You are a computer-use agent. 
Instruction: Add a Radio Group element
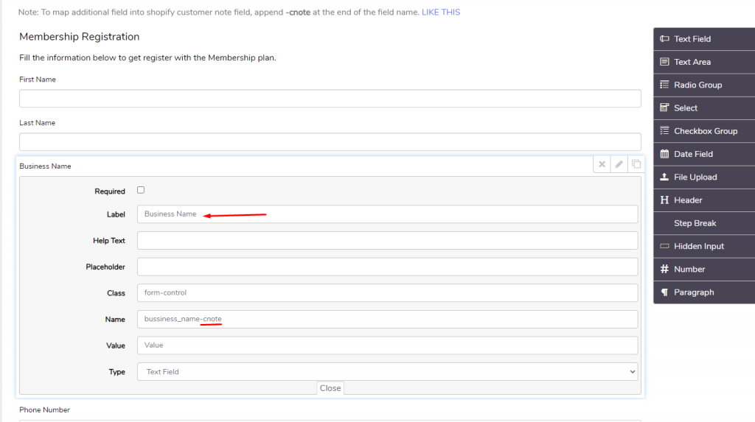(704, 85)
